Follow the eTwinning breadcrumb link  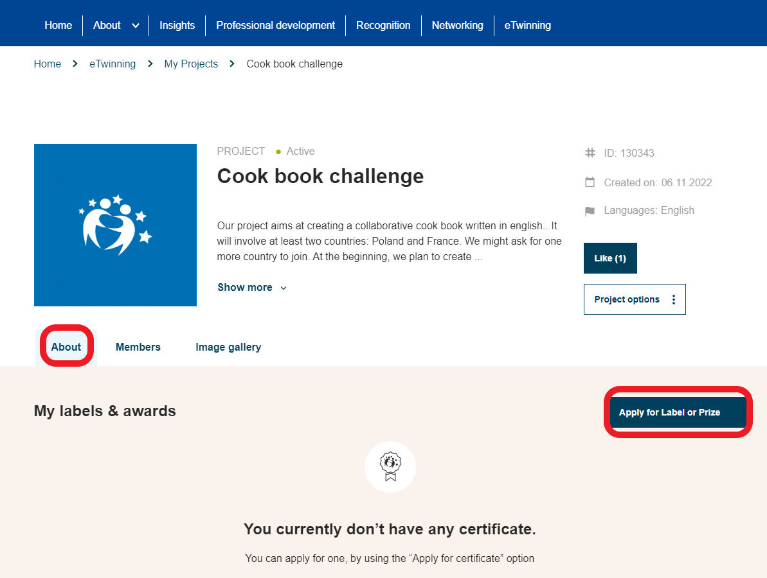(113, 64)
